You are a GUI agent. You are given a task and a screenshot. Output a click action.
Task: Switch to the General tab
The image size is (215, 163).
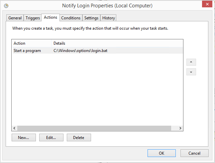[15, 18]
